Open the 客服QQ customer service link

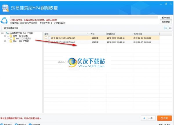(x=20, y=124)
